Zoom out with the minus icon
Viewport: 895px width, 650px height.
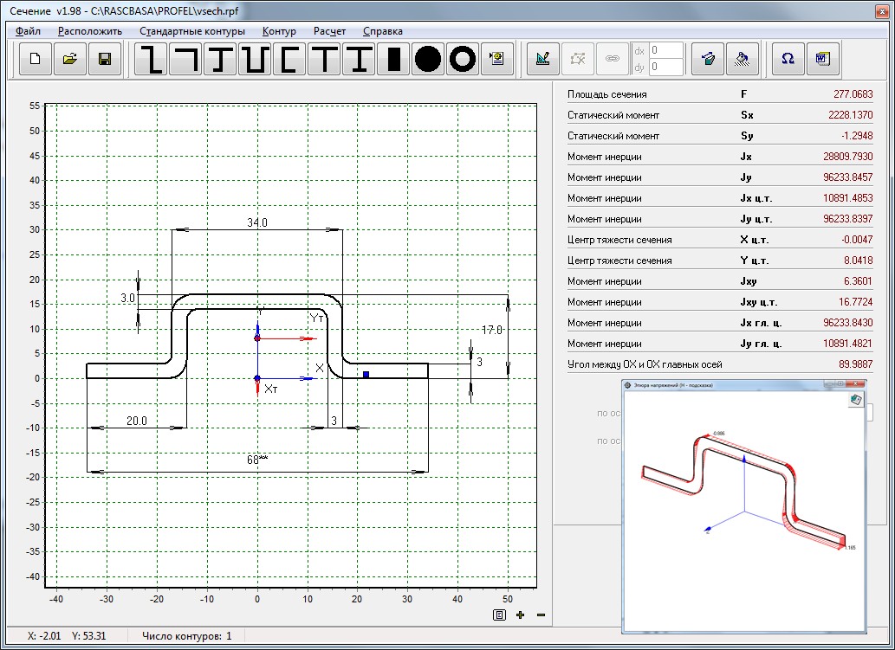[x=542, y=615]
